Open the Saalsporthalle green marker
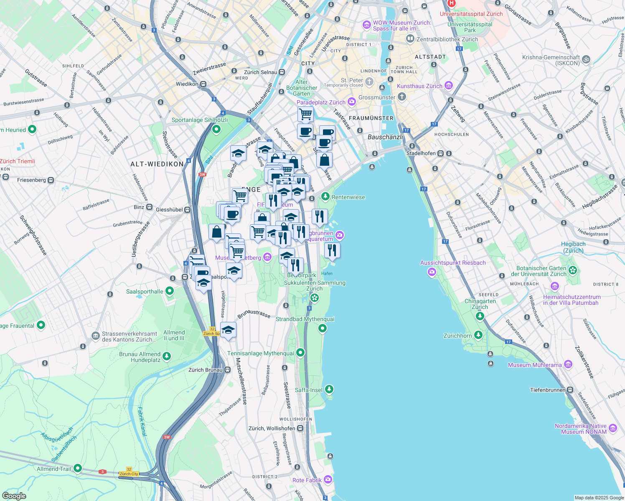Viewport: 625px width, 501px height. (x=170, y=291)
